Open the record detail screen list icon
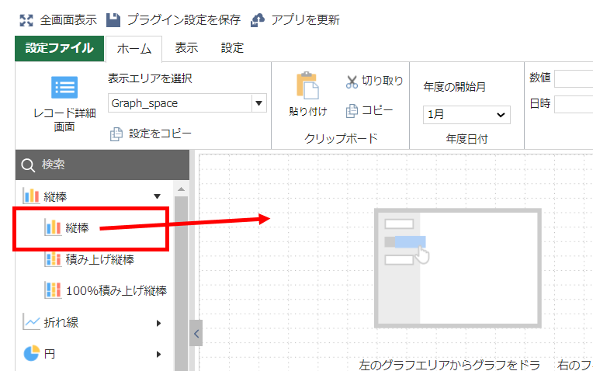This screenshot has width=593, height=371. pyautogui.click(x=64, y=88)
